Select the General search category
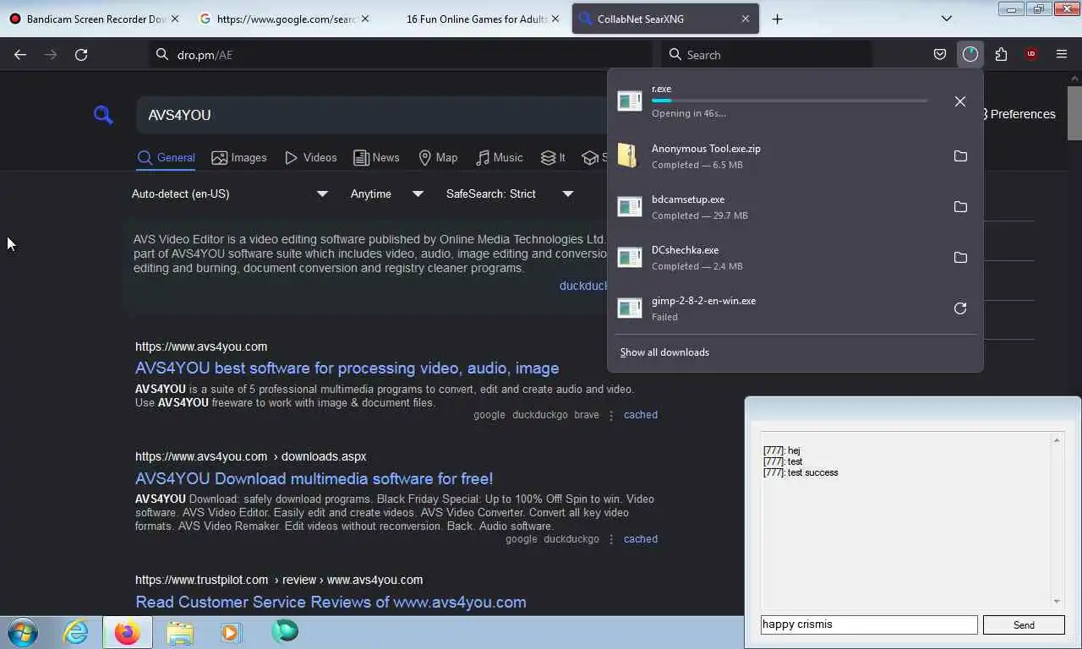This screenshot has width=1082, height=649. pos(166,158)
